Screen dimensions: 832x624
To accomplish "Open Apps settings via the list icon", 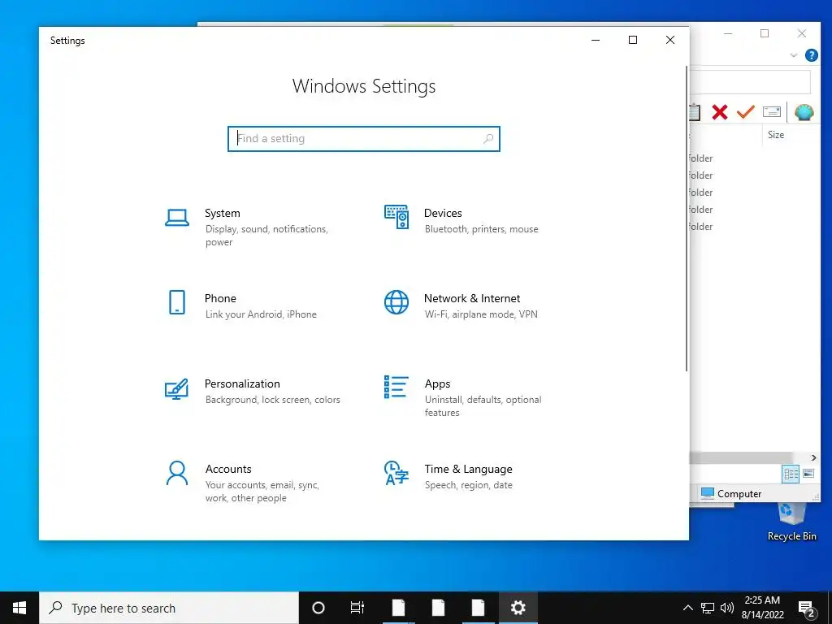I will tap(396, 387).
